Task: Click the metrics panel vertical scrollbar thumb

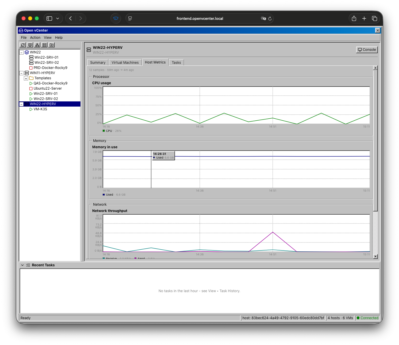Action: point(375,141)
